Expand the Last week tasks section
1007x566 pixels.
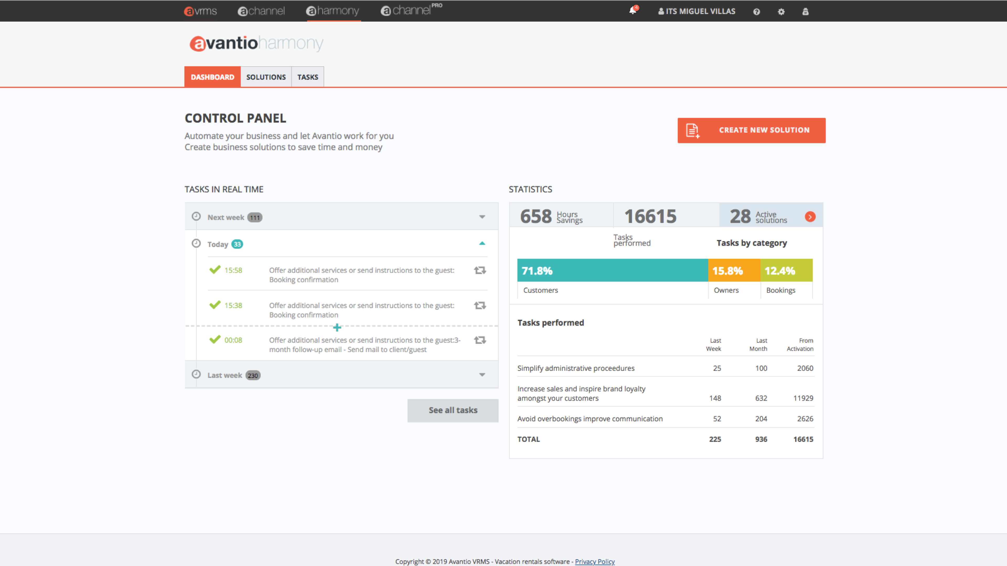[x=482, y=375]
